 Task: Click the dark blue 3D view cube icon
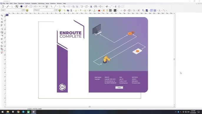pos(21,6)
